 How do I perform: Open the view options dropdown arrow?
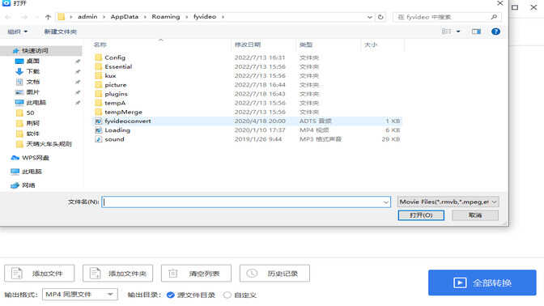[458, 32]
